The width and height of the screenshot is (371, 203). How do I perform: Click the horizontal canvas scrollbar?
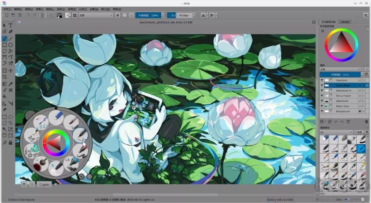pos(165,195)
